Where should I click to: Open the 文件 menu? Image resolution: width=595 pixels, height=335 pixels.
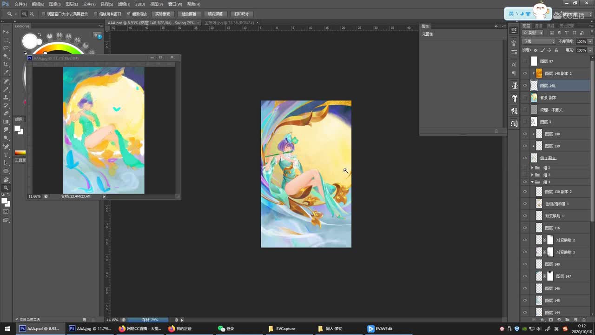click(x=20, y=4)
